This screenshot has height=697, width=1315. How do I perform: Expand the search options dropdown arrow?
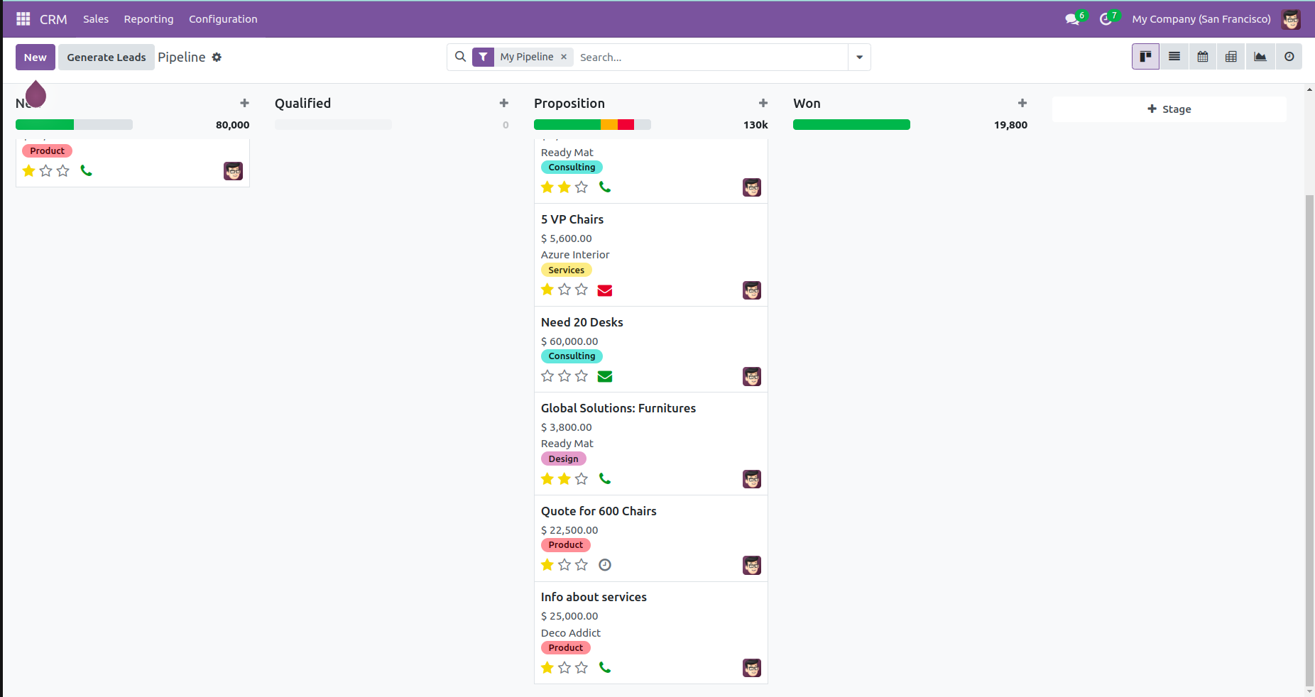[x=859, y=57]
